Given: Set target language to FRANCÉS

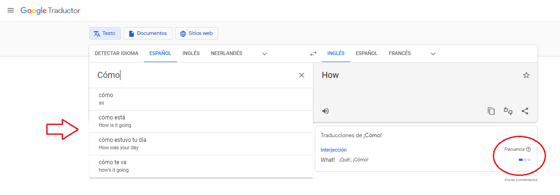Looking at the screenshot, I should [399, 53].
